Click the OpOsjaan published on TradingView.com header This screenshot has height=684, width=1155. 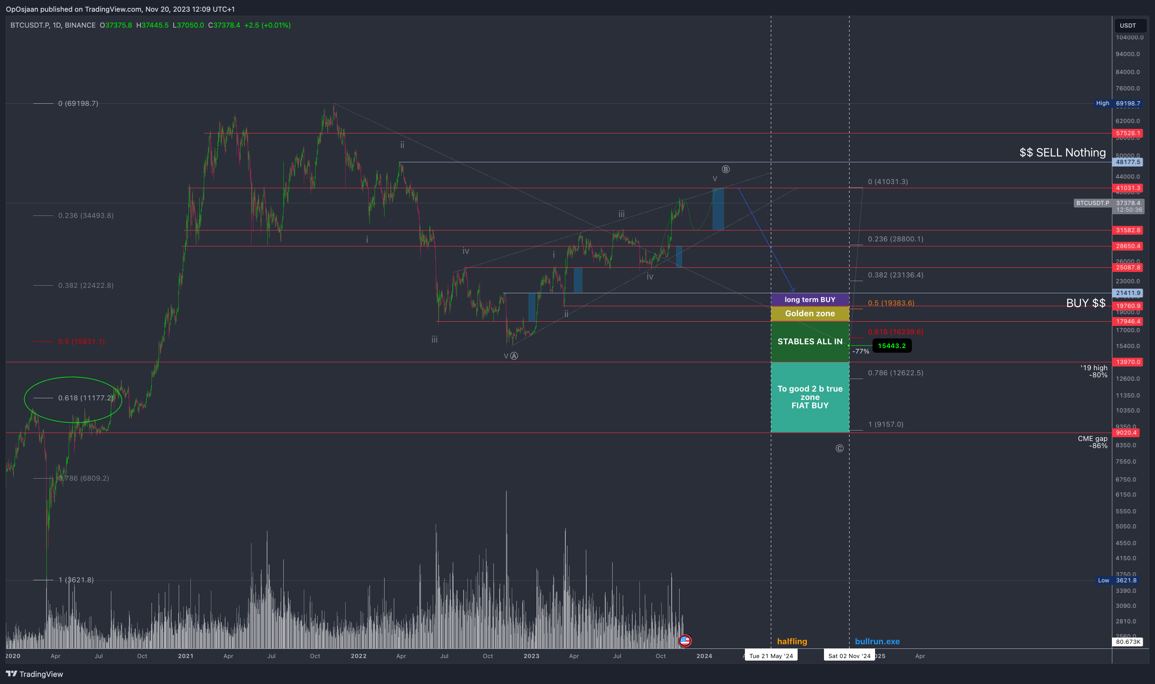point(121,9)
